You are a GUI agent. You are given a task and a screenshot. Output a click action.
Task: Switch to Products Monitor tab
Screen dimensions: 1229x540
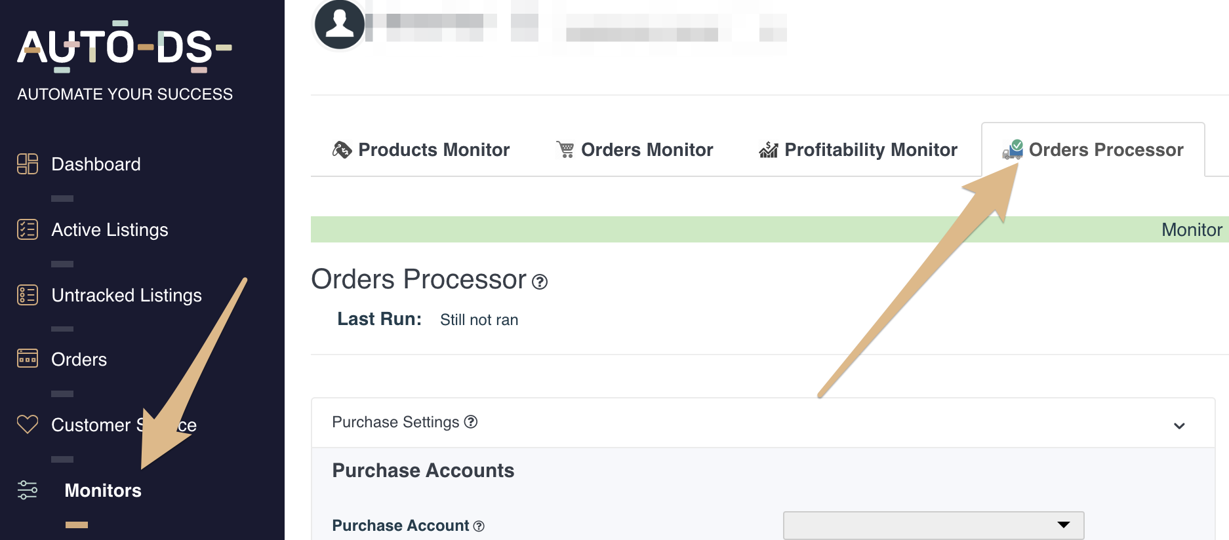tap(421, 149)
